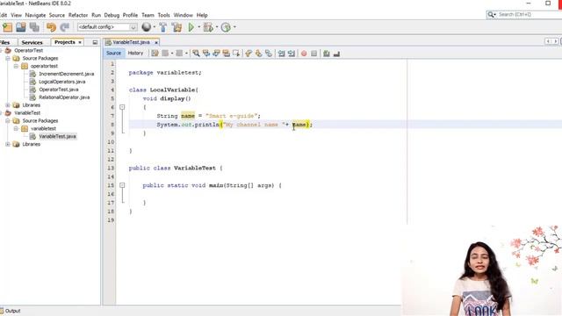
Task: Open the browser globe dropdown arrow
Action: [155, 27]
